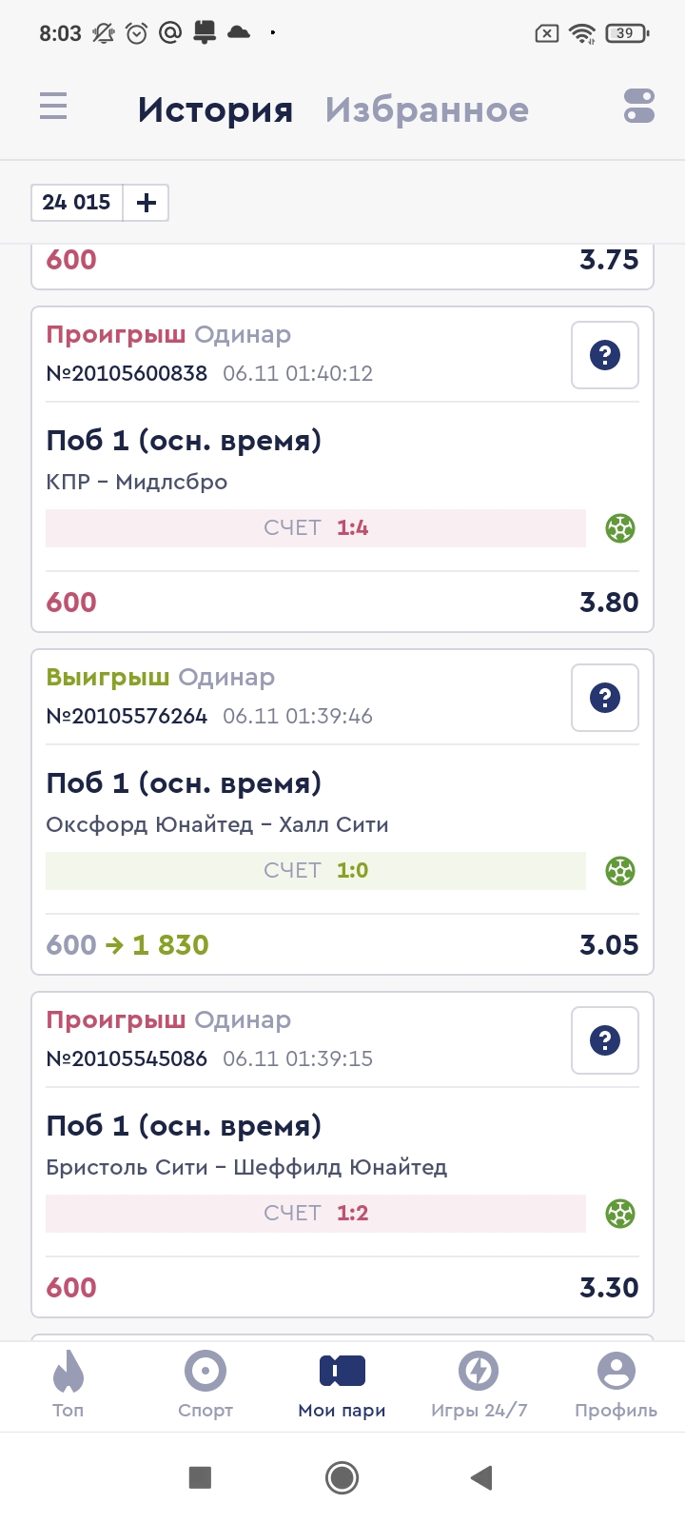Screen dimensions: 685x1523
Task: Toggle the view switch in header
Action: pyautogui.click(x=638, y=106)
